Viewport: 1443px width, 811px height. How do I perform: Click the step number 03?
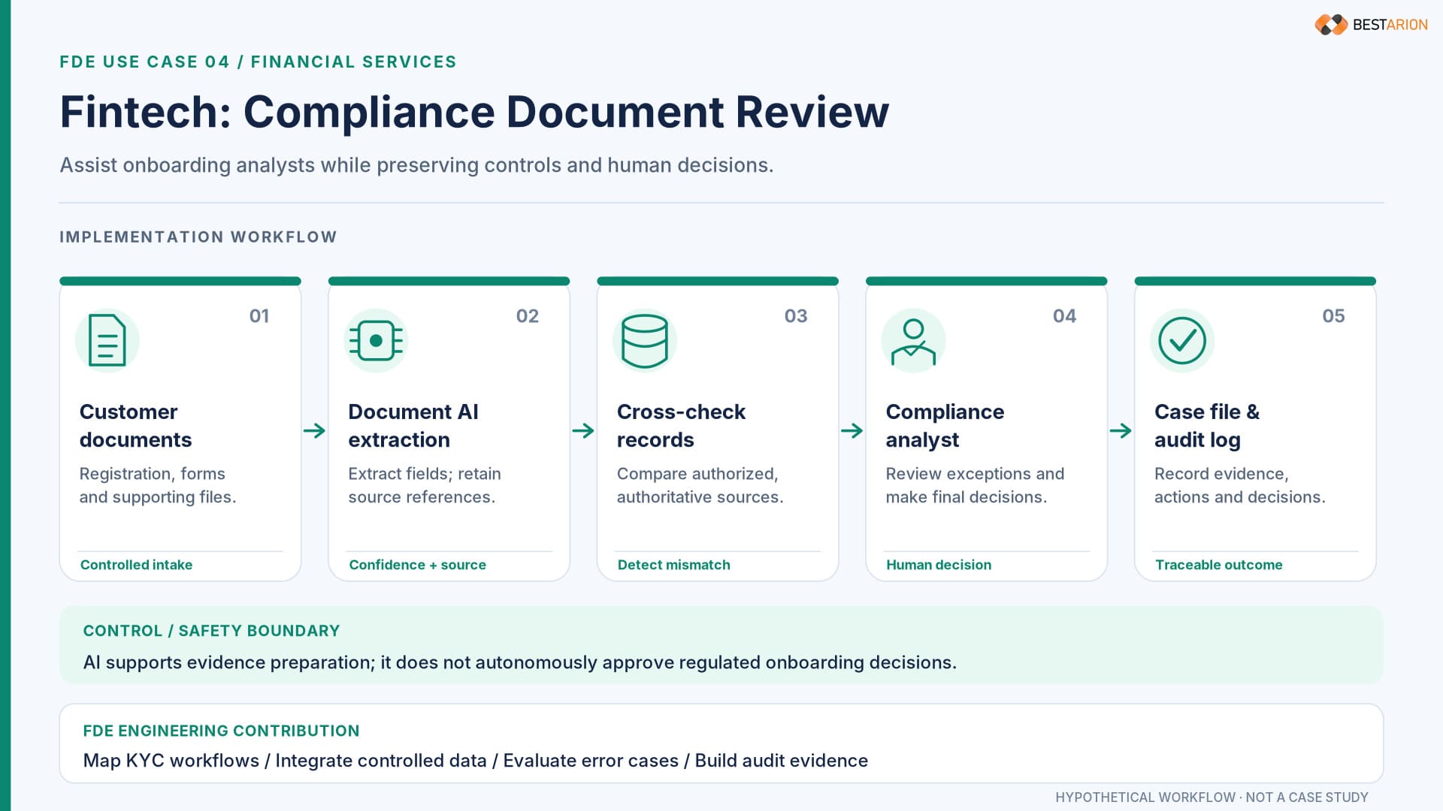pos(796,316)
